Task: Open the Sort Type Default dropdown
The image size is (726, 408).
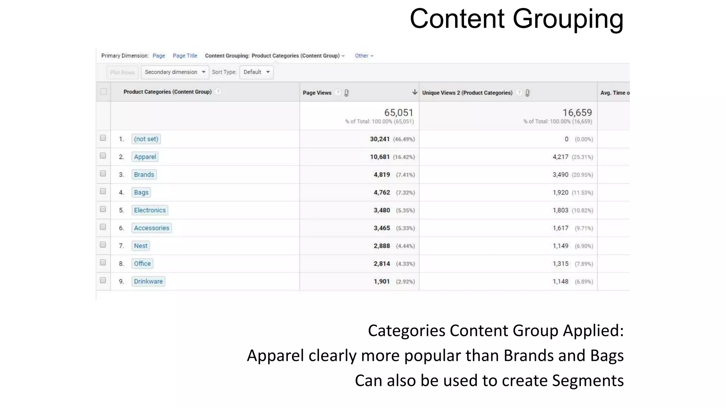Action: (256, 72)
